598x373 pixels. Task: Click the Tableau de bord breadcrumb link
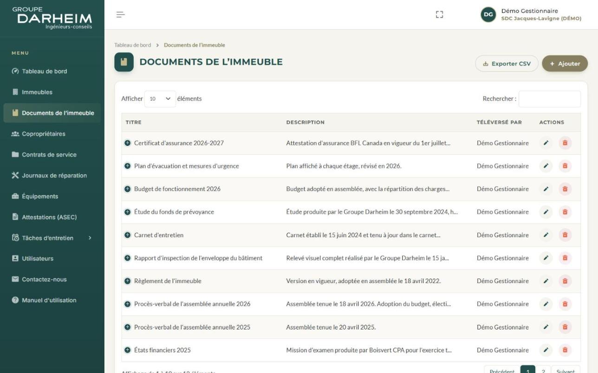tap(133, 45)
